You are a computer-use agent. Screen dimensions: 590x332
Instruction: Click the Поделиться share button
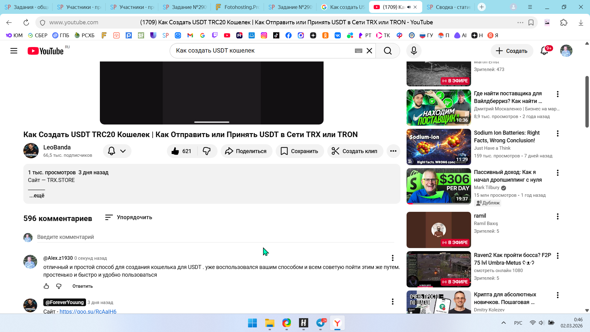pos(246,151)
